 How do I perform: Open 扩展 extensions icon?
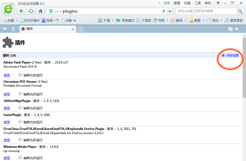[100, 21]
